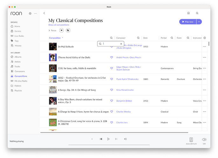Toggle favorite heart for Valley of the Dolls

[x=112, y=58]
